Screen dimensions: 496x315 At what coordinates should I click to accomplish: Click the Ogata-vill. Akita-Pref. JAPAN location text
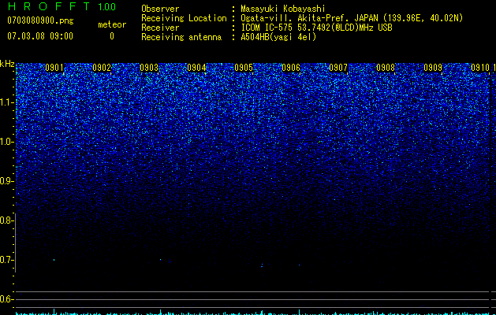point(352,18)
